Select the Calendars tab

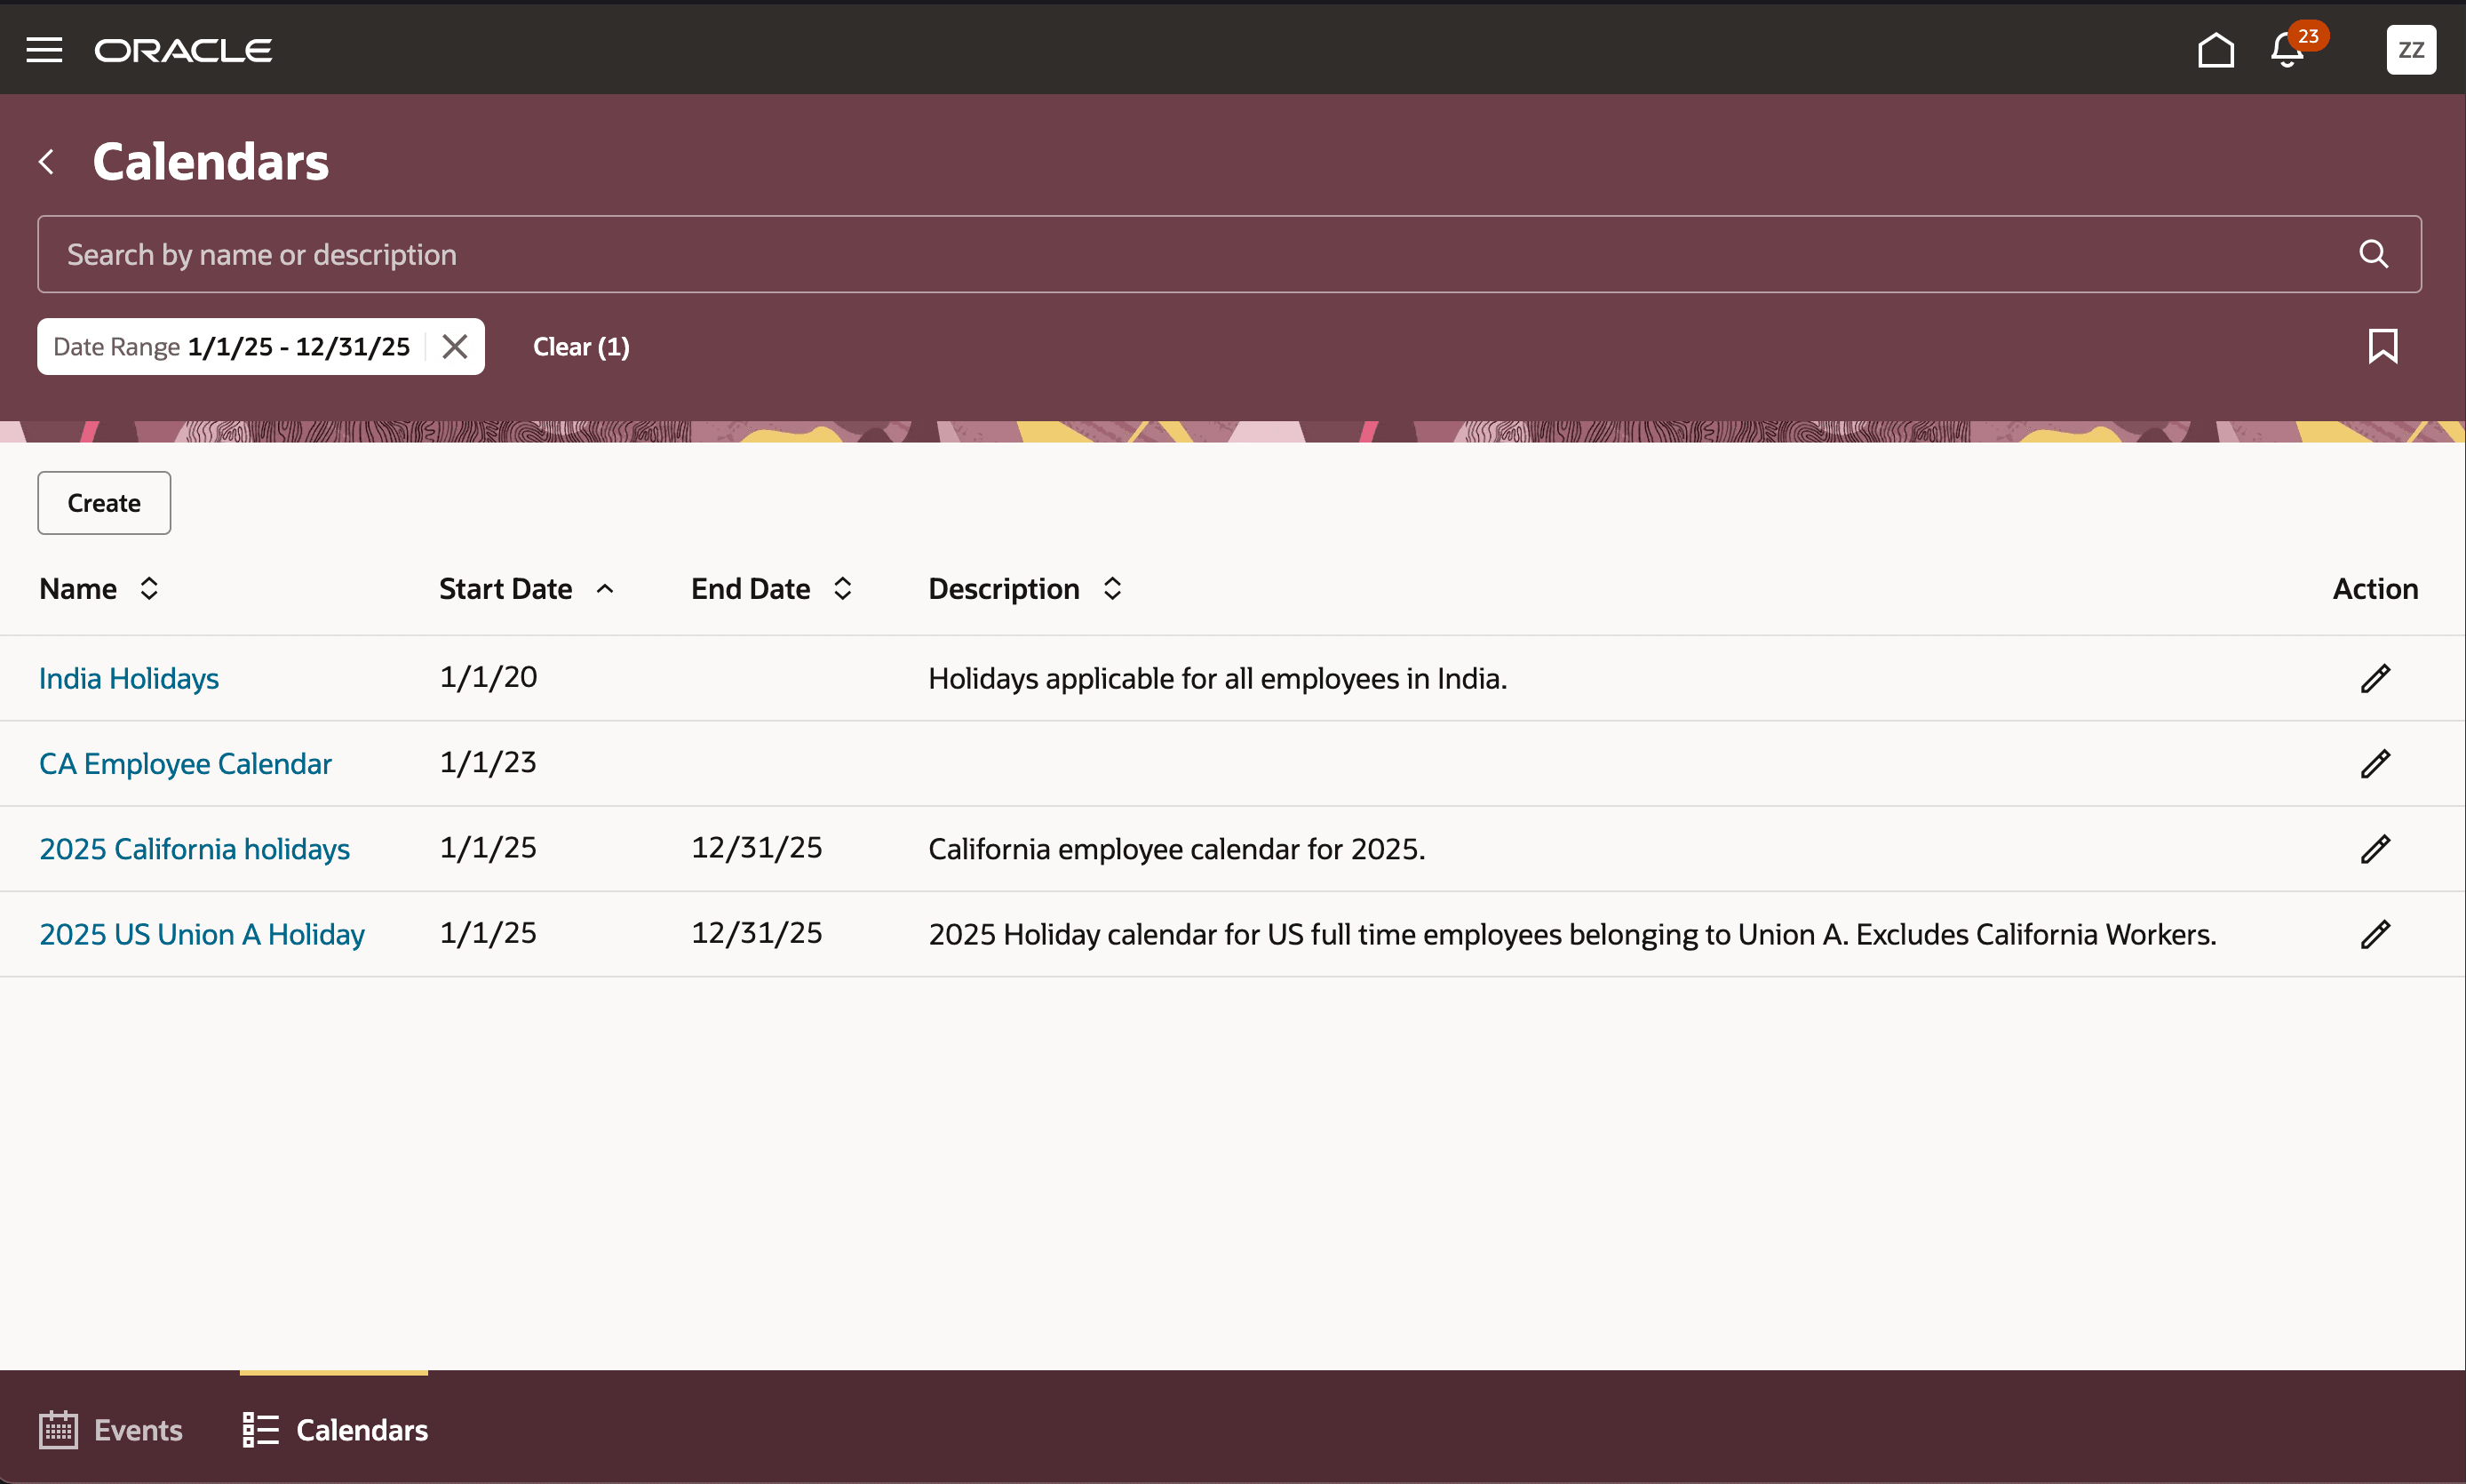pyautogui.click(x=335, y=1430)
